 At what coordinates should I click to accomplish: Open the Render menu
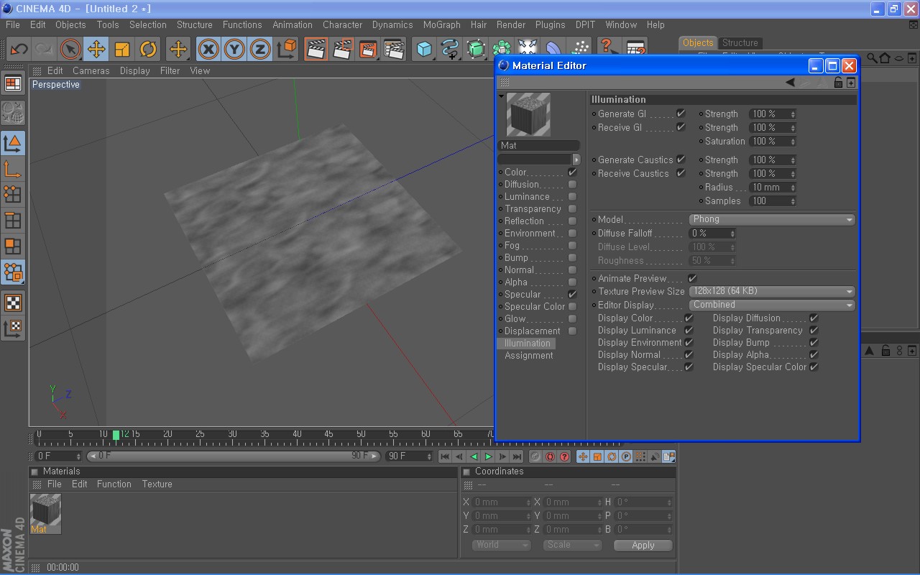tap(510, 24)
